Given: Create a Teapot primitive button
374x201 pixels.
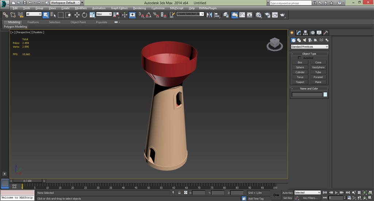Looking at the screenshot, I should (x=300, y=82).
